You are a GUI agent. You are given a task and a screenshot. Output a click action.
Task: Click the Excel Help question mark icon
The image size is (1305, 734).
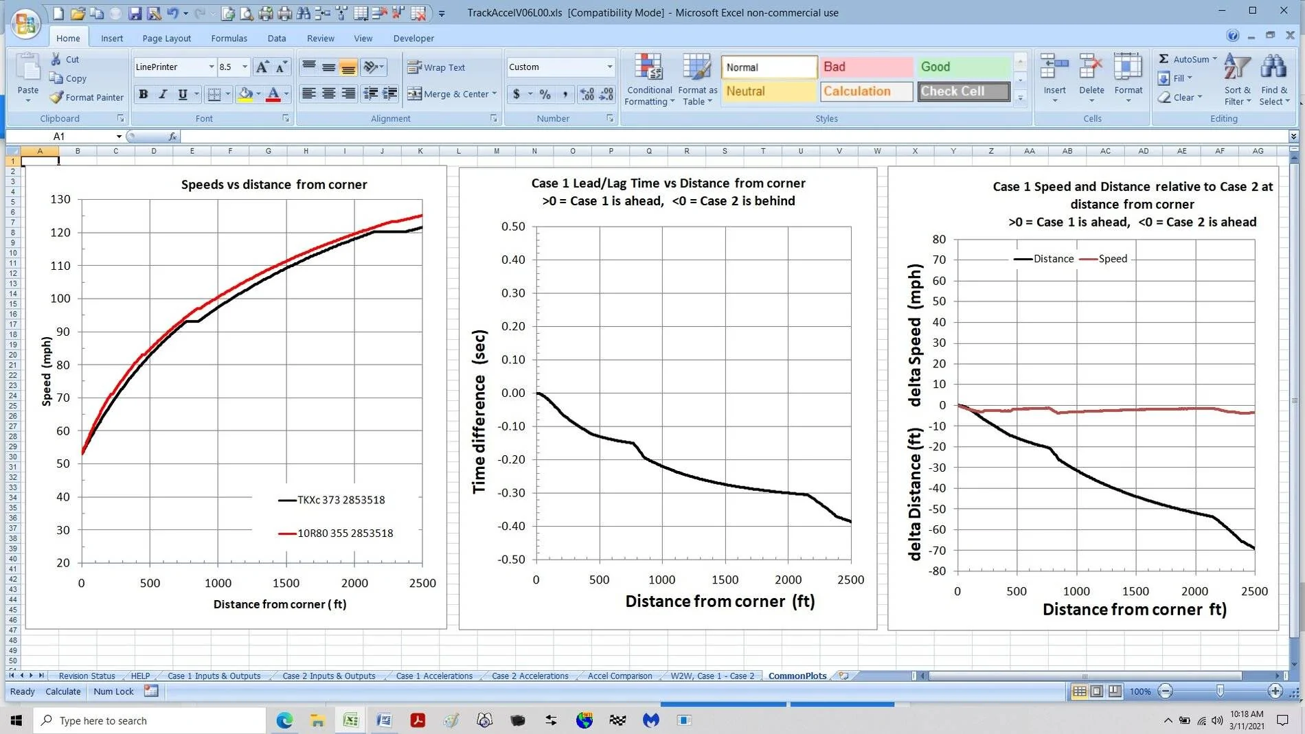[x=1233, y=36]
